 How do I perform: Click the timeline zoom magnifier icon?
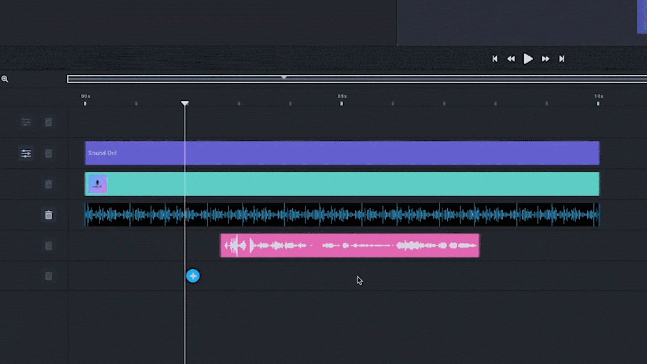5,79
